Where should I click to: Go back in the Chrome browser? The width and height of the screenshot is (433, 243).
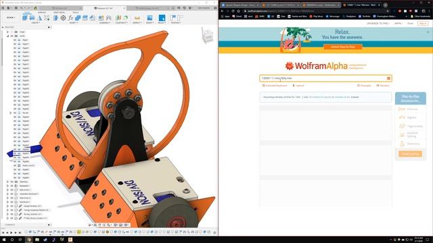(x=223, y=11)
